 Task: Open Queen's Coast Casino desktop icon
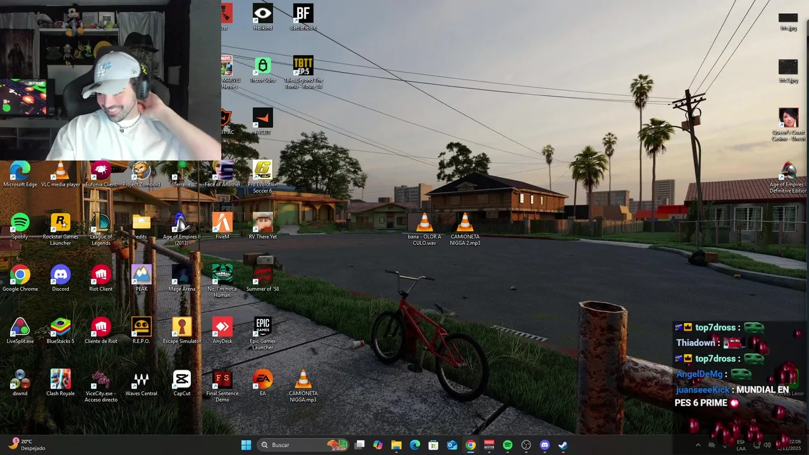point(788,124)
